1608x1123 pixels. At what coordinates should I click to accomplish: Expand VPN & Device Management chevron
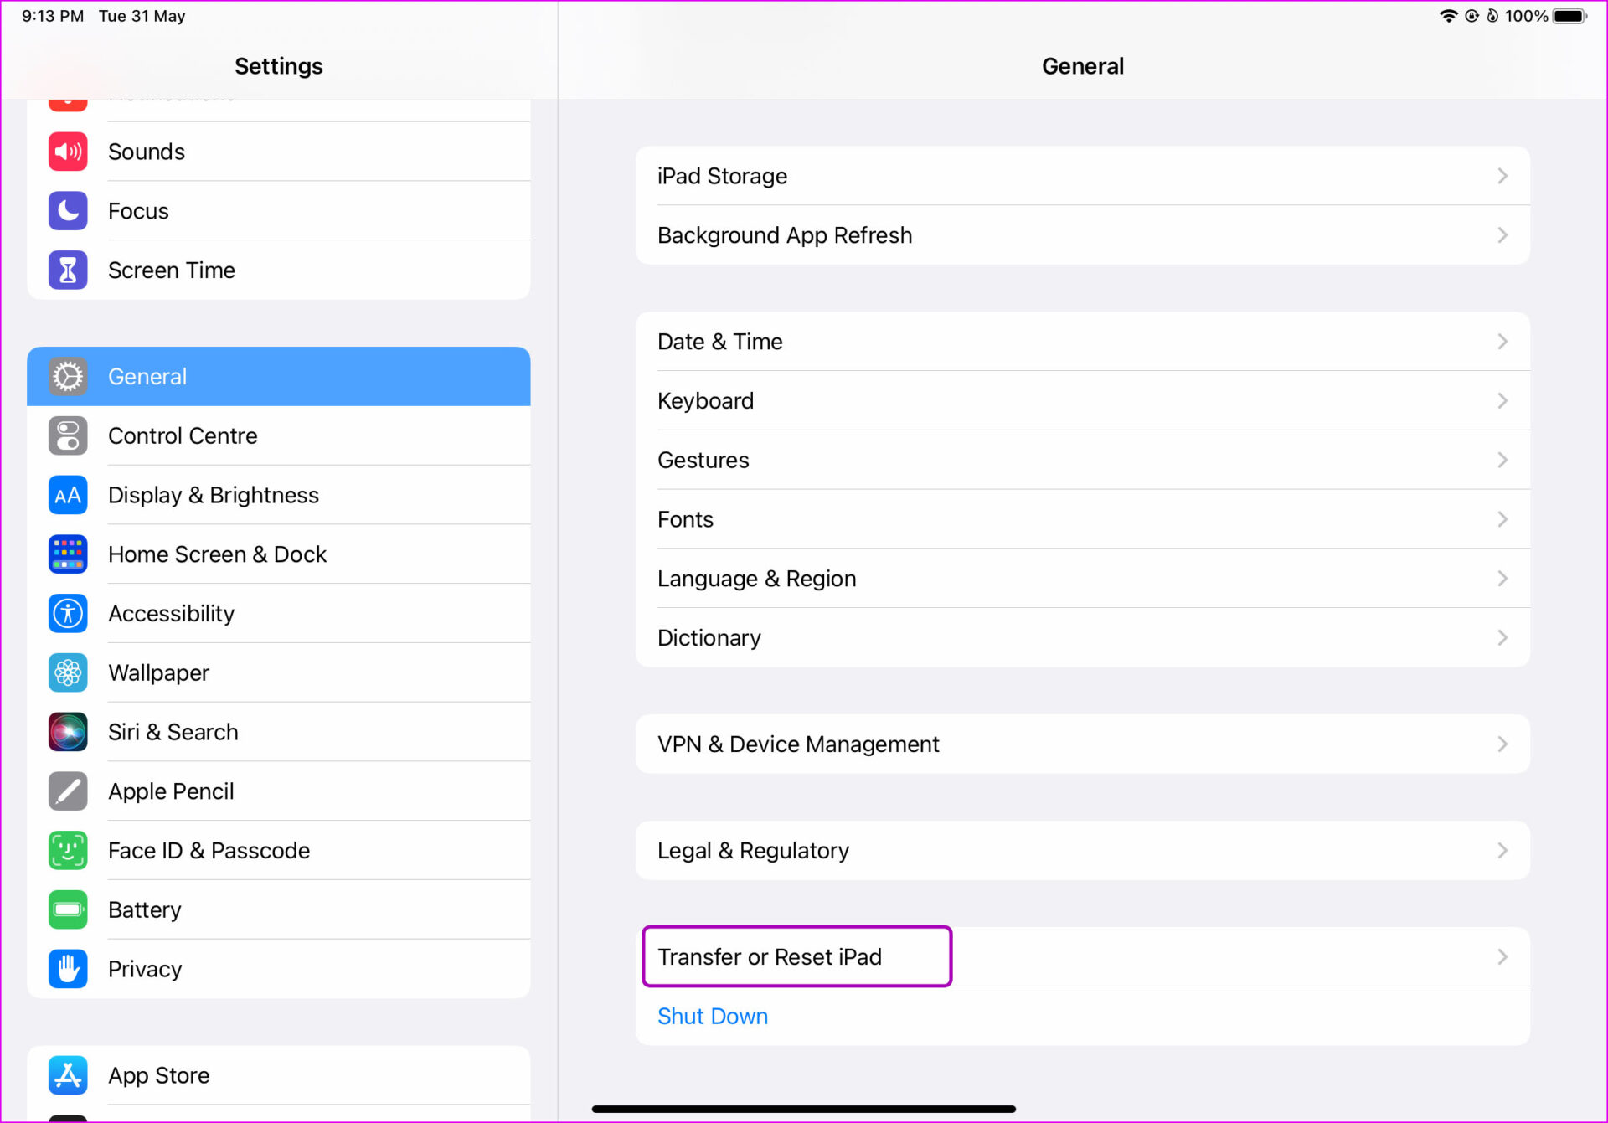[x=1502, y=744]
